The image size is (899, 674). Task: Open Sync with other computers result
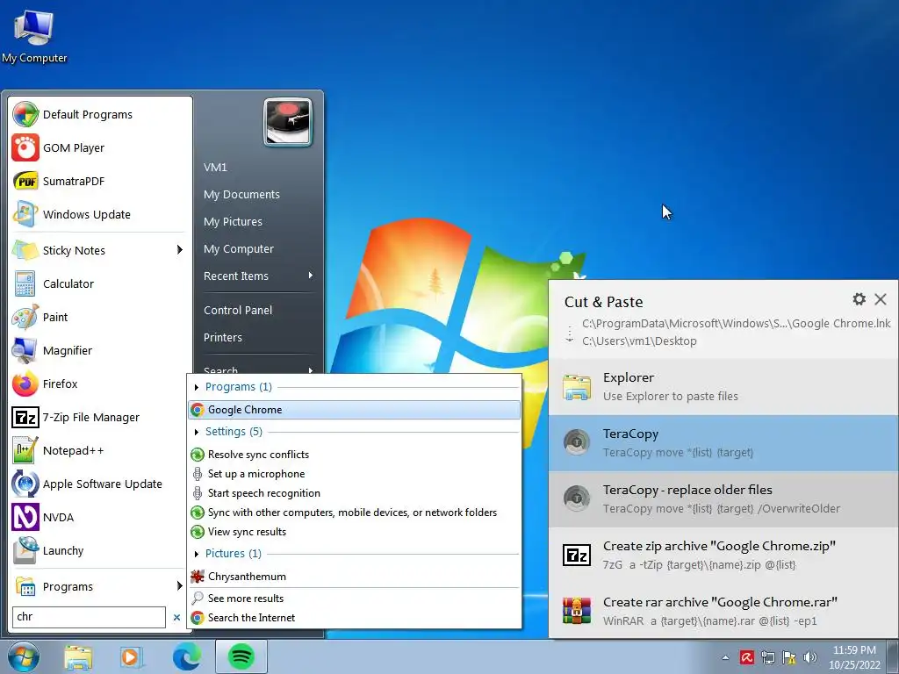[x=355, y=513]
